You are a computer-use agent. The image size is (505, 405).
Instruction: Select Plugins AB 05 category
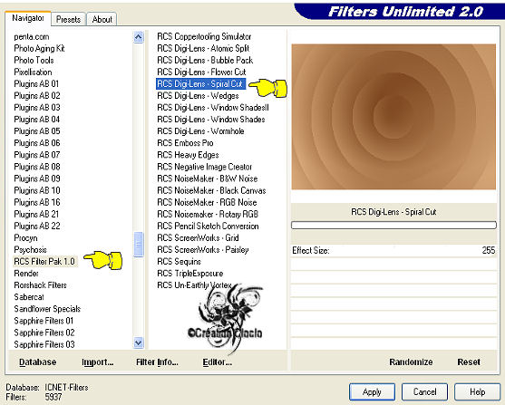[x=37, y=131]
